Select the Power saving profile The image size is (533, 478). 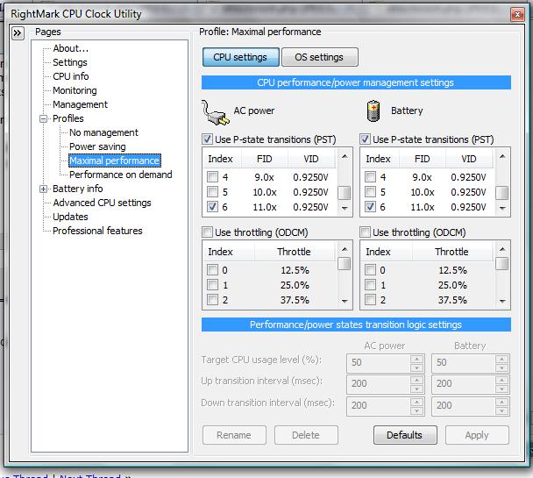[x=97, y=146]
